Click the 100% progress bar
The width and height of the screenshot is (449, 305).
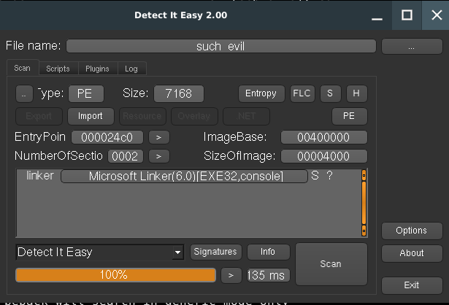pyautogui.click(x=115, y=275)
